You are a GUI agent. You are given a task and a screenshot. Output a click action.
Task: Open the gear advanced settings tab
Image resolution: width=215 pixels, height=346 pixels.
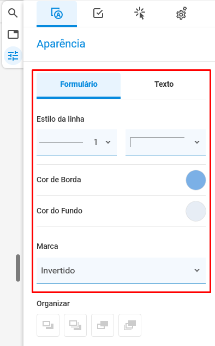[x=182, y=13]
